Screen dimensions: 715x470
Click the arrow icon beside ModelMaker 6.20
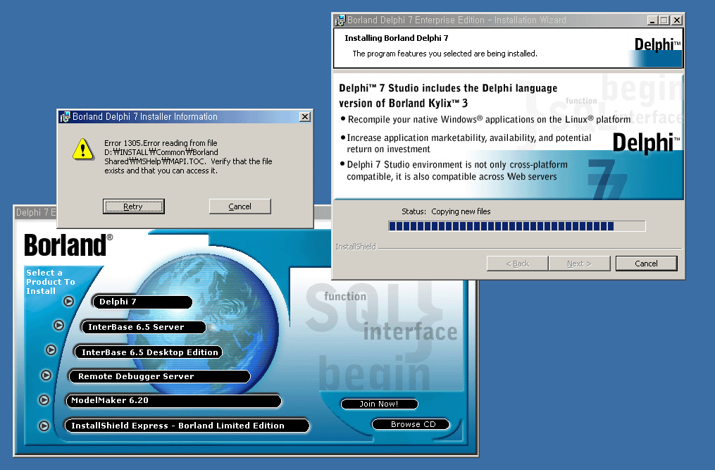pyautogui.click(x=44, y=400)
